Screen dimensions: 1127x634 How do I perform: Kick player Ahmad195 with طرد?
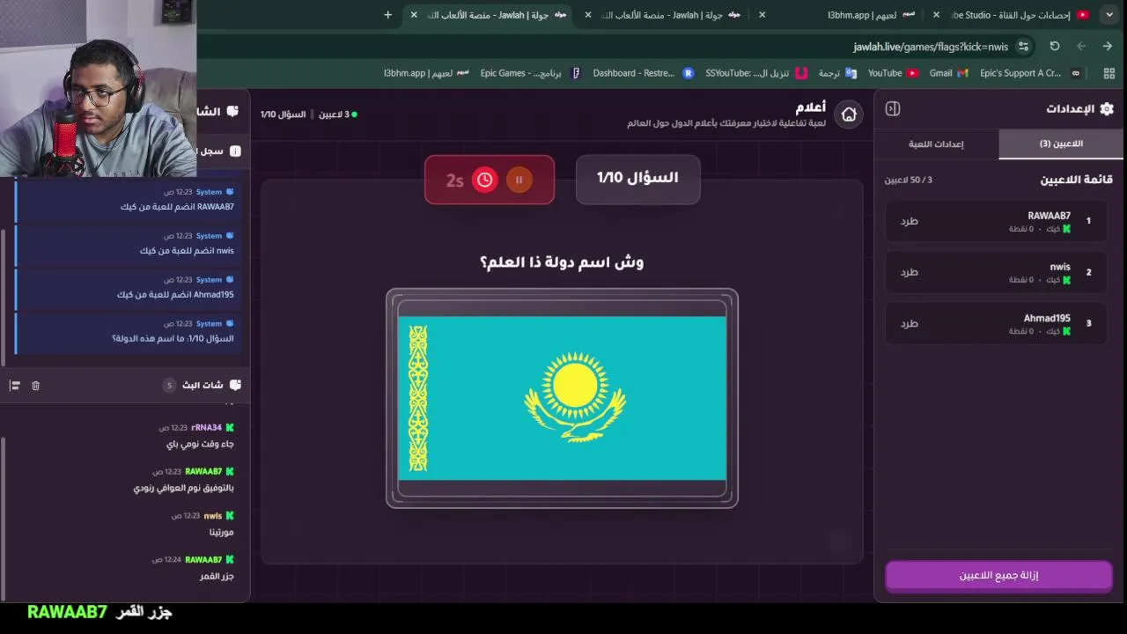[x=909, y=323]
